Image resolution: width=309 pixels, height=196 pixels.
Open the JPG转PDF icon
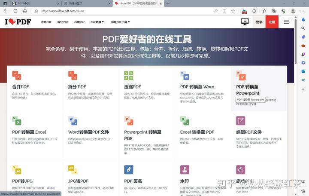73,170
